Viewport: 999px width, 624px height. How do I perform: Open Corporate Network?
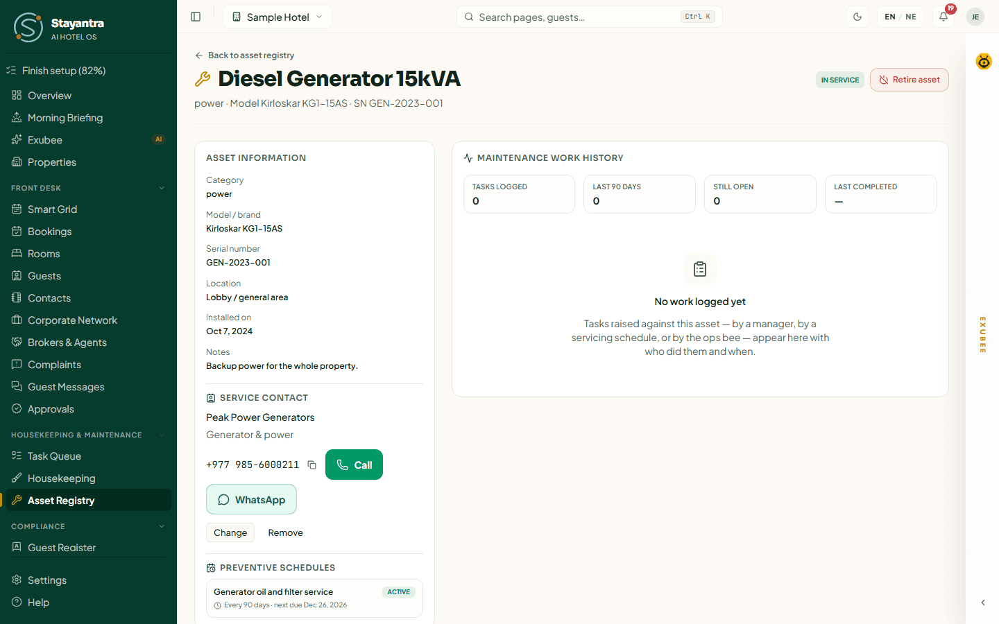point(88,320)
